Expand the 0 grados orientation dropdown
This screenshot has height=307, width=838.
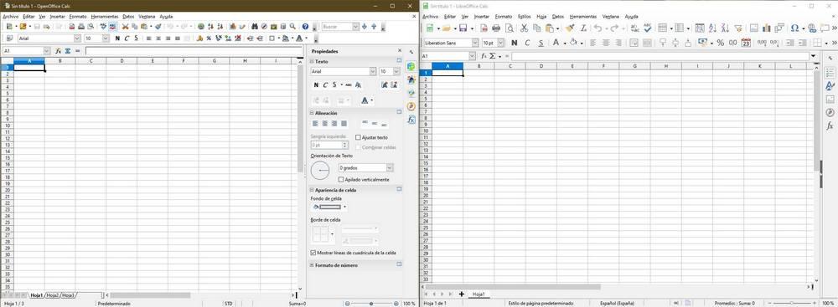389,167
